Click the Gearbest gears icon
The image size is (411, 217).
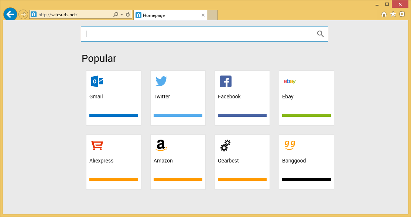pyautogui.click(x=225, y=145)
